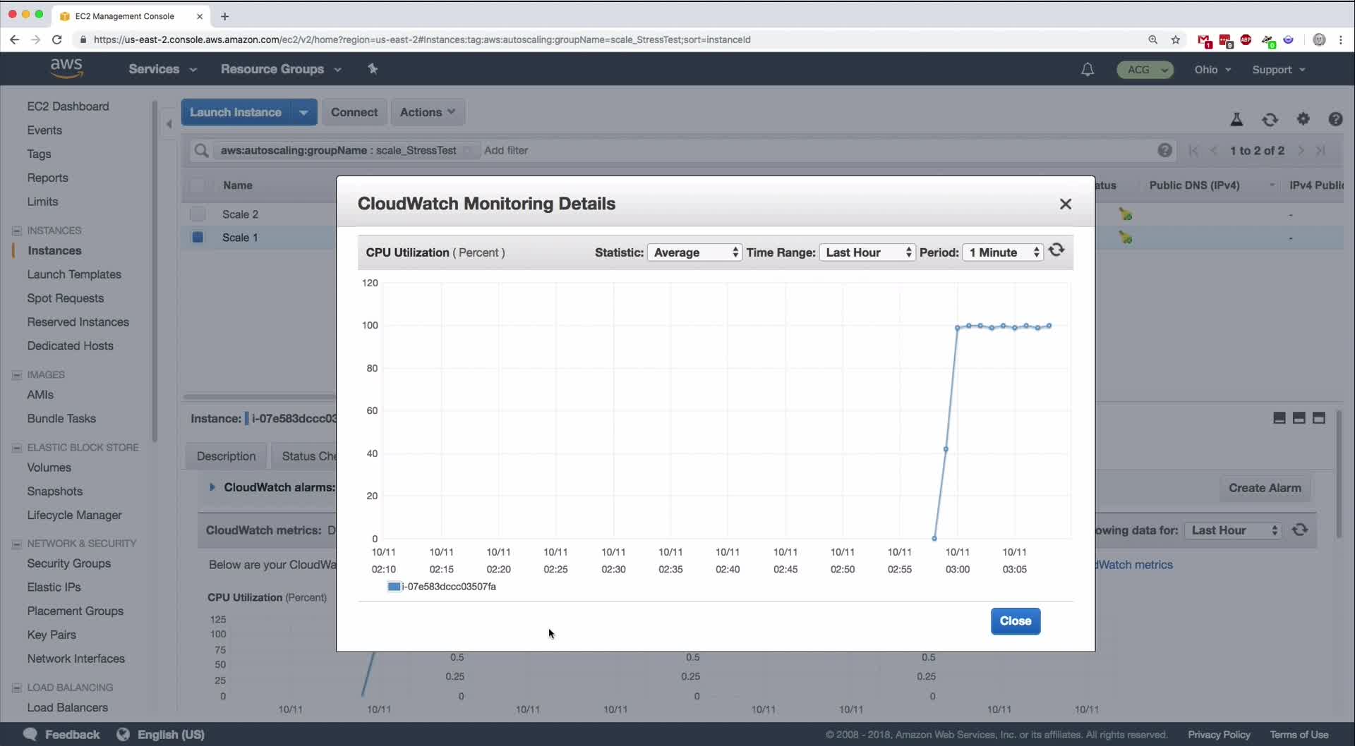1355x746 pixels.
Task: Deselect the Scale 1 instance checkbox
Action: point(198,237)
